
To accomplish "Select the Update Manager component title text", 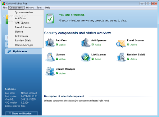I will click(65, 69).
